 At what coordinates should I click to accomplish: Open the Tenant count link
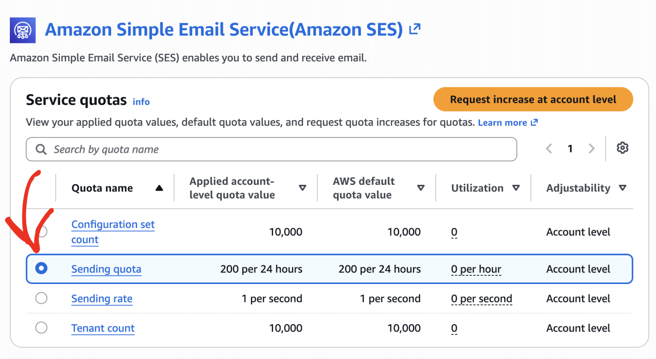pos(103,328)
